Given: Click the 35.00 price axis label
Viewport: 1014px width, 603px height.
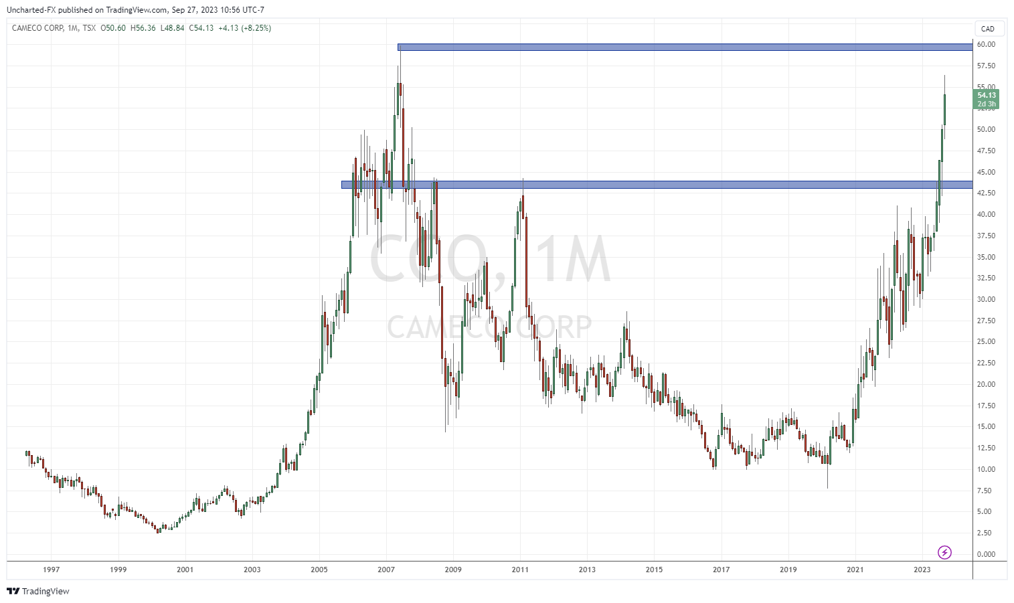Looking at the screenshot, I should pyautogui.click(x=986, y=257).
